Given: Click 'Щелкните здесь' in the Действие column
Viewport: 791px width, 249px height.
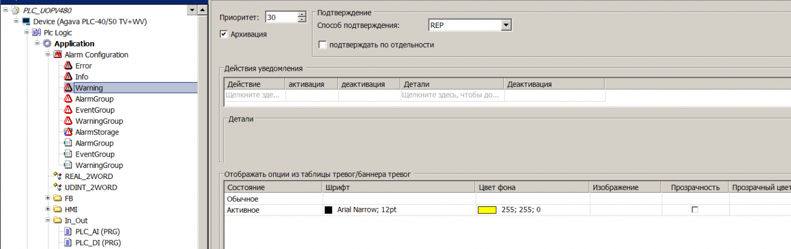Looking at the screenshot, I should click(254, 95).
